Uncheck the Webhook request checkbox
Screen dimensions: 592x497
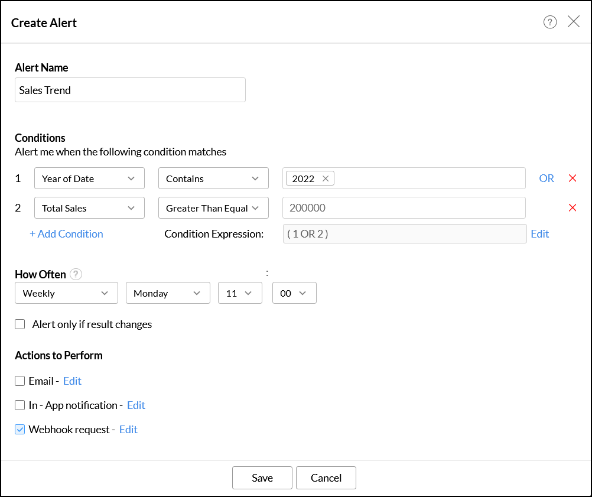pos(20,430)
